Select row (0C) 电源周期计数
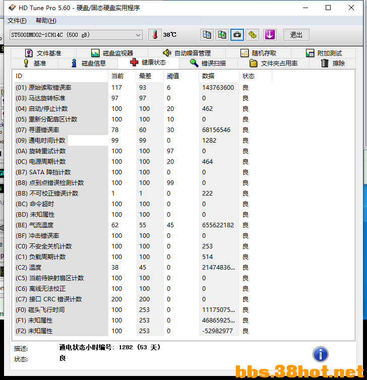Screen dimensions: 367x380 (x=143, y=162)
